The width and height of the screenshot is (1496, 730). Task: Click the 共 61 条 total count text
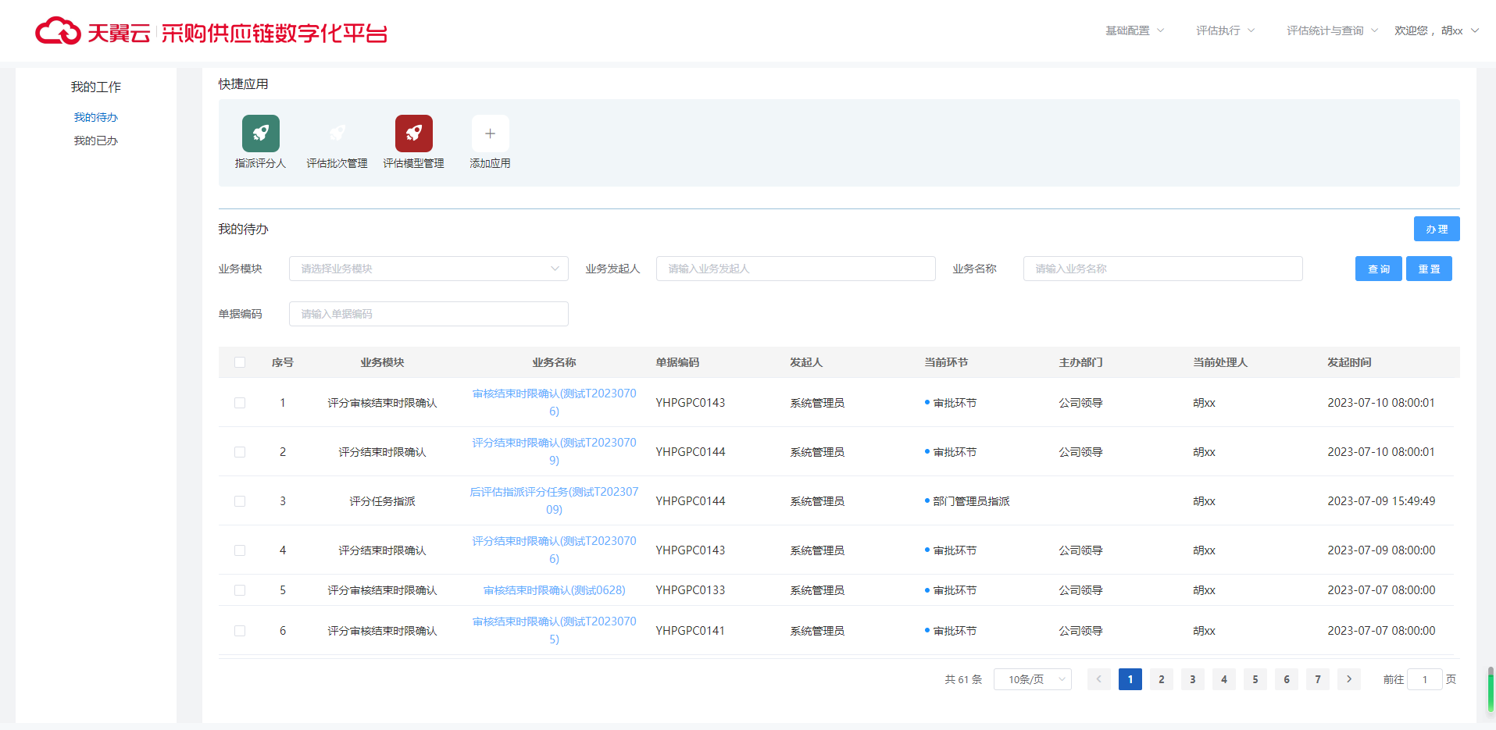[963, 679]
